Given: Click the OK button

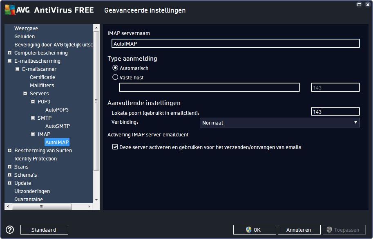Looking at the screenshot, I should 255,230.
